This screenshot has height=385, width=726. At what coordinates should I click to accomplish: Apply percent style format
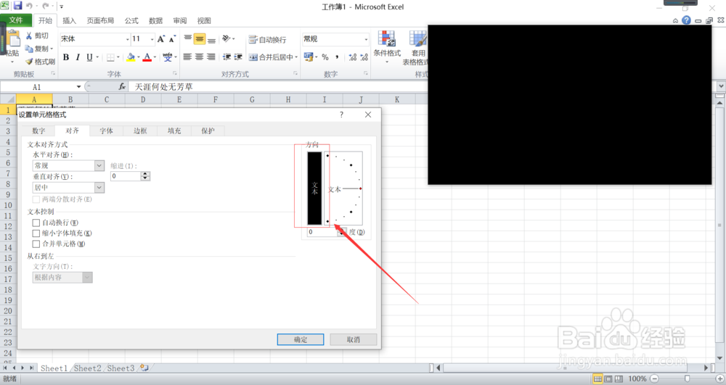click(x=325, y=57)
